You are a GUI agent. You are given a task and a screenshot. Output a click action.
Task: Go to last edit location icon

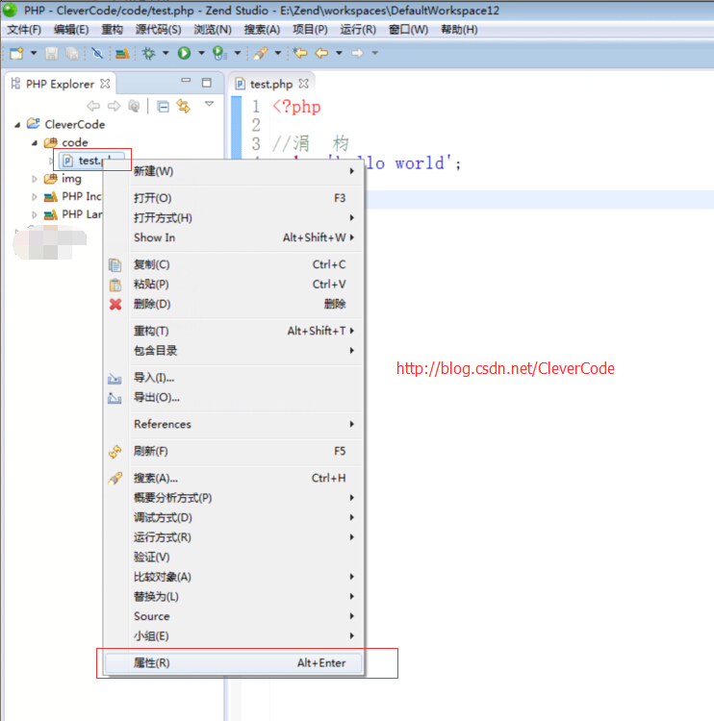[300, 53]
